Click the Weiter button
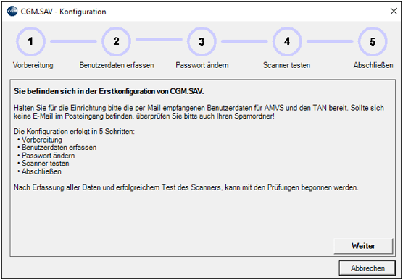This screenshot has height=280, width=403. click(363, 246)
